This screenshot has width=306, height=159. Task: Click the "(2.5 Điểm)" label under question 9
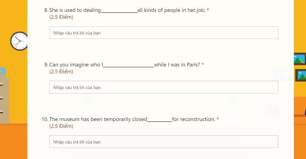(61, 72)
